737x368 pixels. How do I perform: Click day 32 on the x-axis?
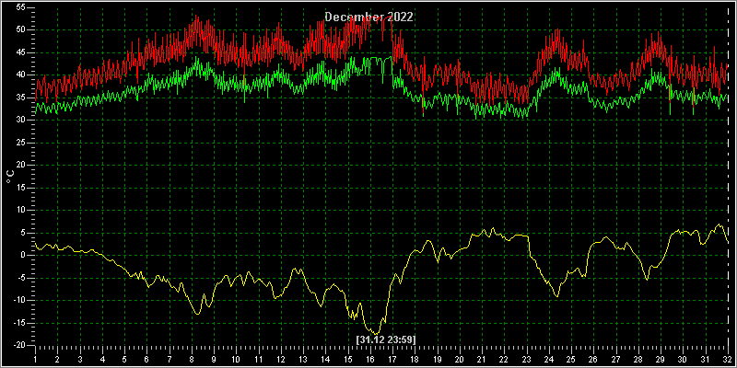[x=728, y=360]
